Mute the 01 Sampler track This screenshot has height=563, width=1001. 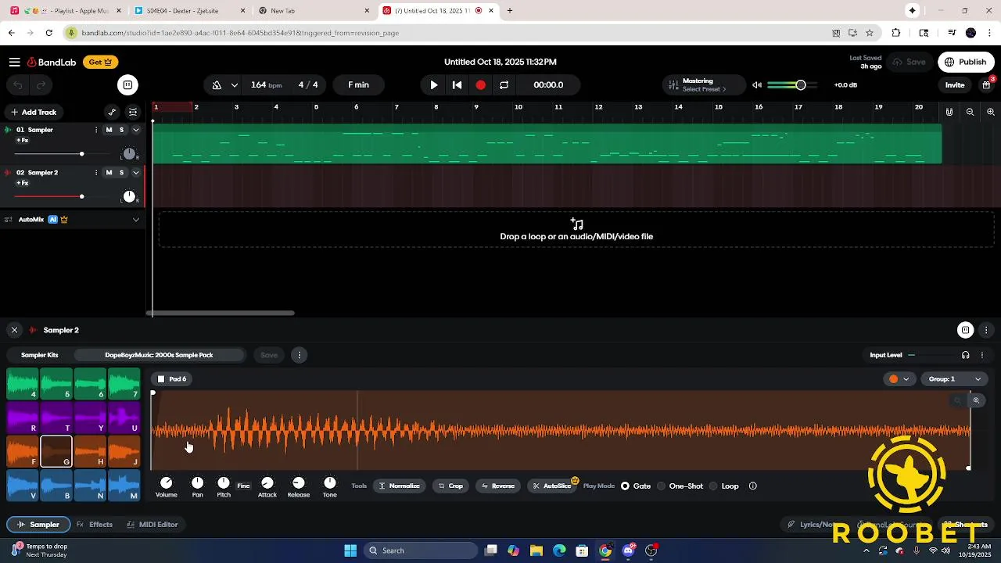109,130
